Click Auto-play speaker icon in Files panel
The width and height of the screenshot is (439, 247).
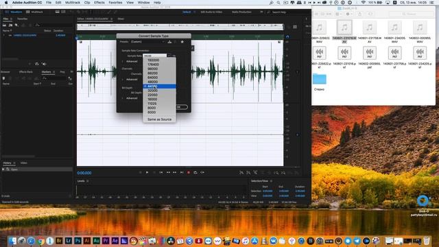point(44,64)
